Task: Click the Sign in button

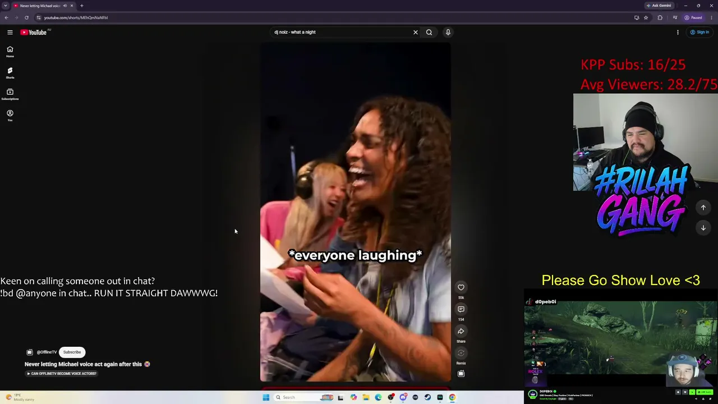Action: pyautogui.click(x=699, y=32)
